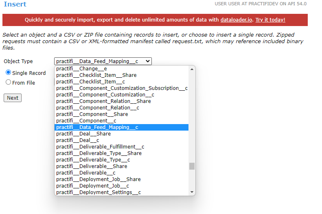Click the user and API version text
Image resolution: width=322 pixels, height=214 pixels.
coord(261,4)
